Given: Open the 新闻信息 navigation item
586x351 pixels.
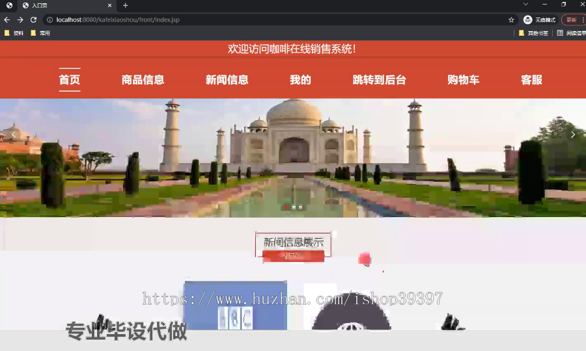Looking at the screenshot, I should 227,80.
